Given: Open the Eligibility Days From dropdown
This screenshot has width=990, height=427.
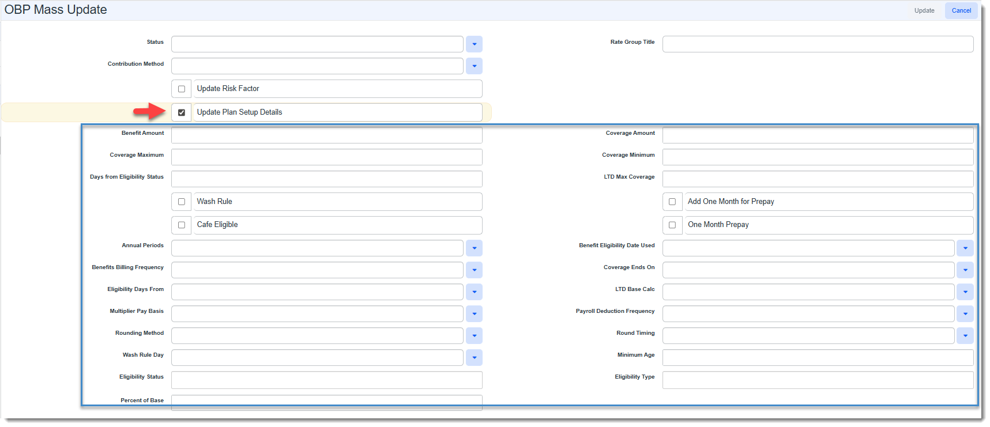Looking at the screenshot, I should (474, 292).
